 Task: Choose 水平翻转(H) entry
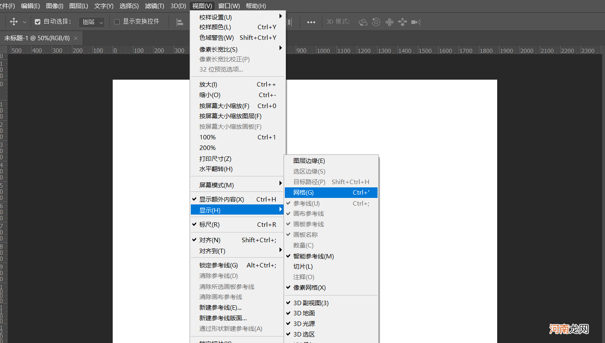point(238,169)
